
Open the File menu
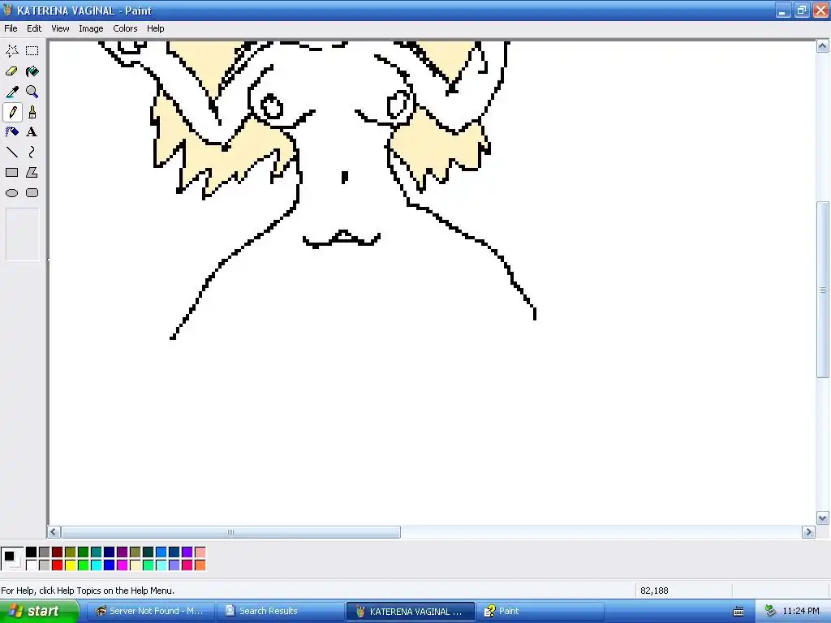coord(11,28)
